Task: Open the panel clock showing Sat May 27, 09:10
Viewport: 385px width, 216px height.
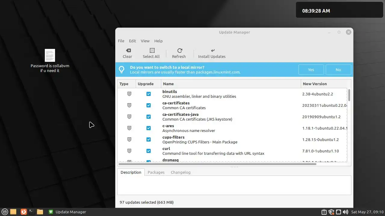Action: [368, 212]
